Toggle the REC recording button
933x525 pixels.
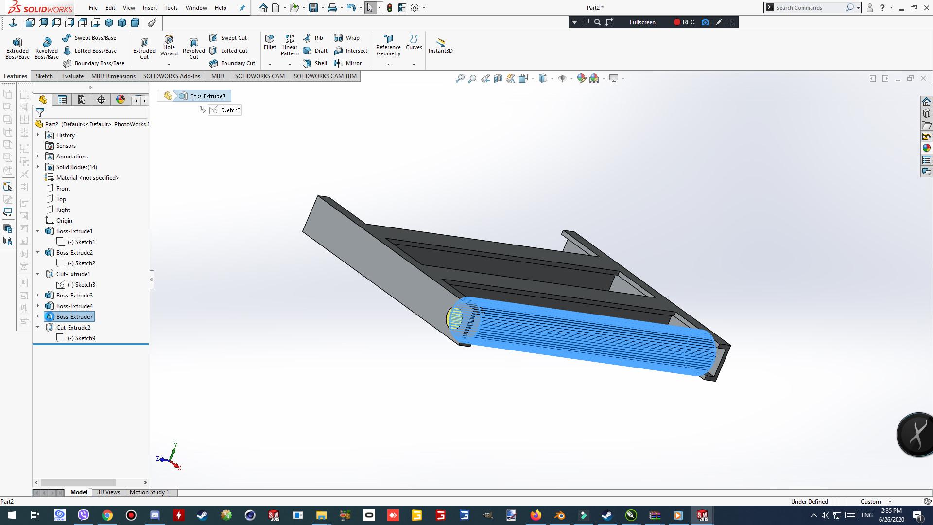(x=684, y=22)
